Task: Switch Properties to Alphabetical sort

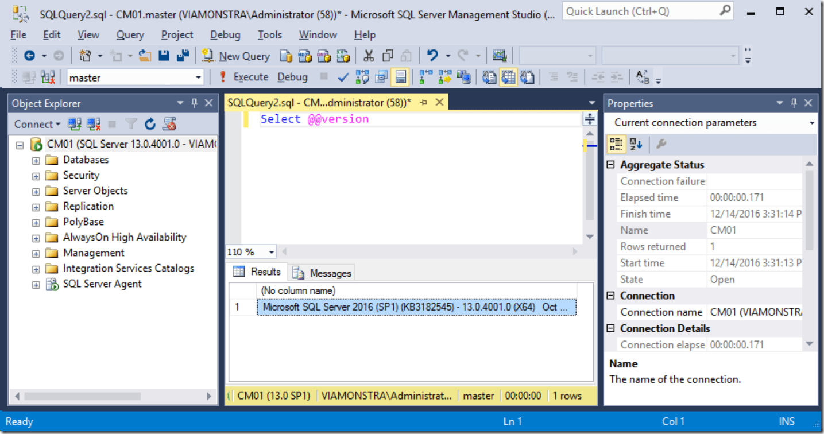Action: (636, 144)
